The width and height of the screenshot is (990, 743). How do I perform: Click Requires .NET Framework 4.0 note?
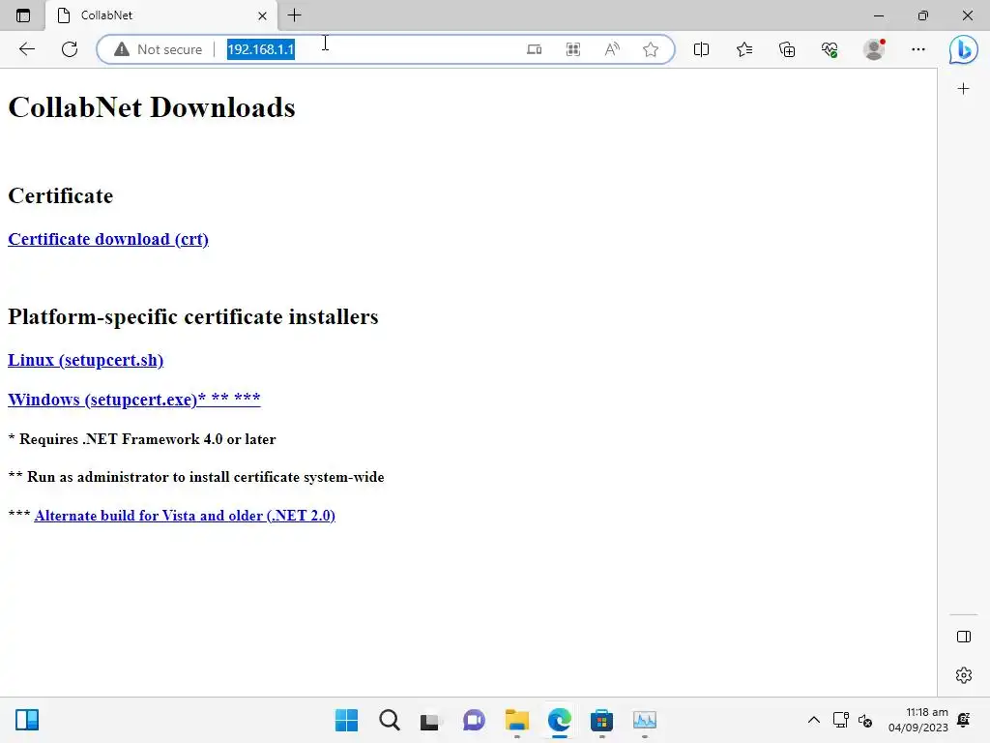coord(142,439)
